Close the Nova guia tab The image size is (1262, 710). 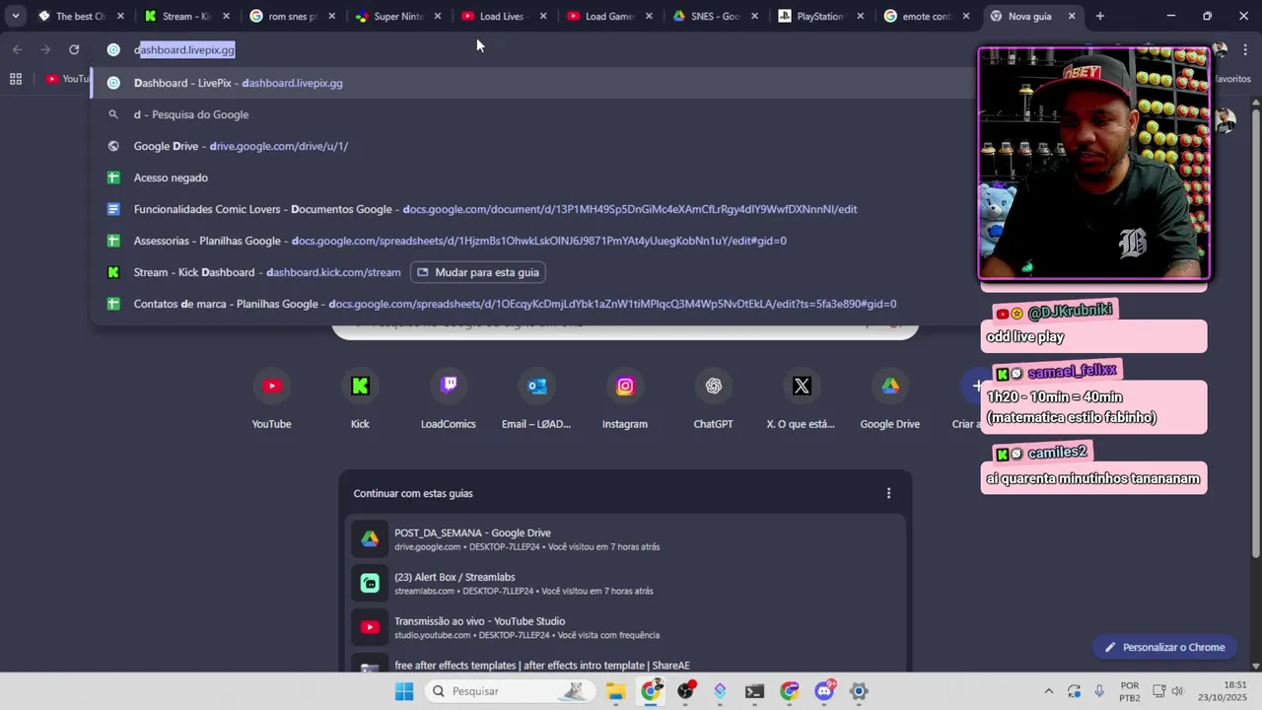1072,16
